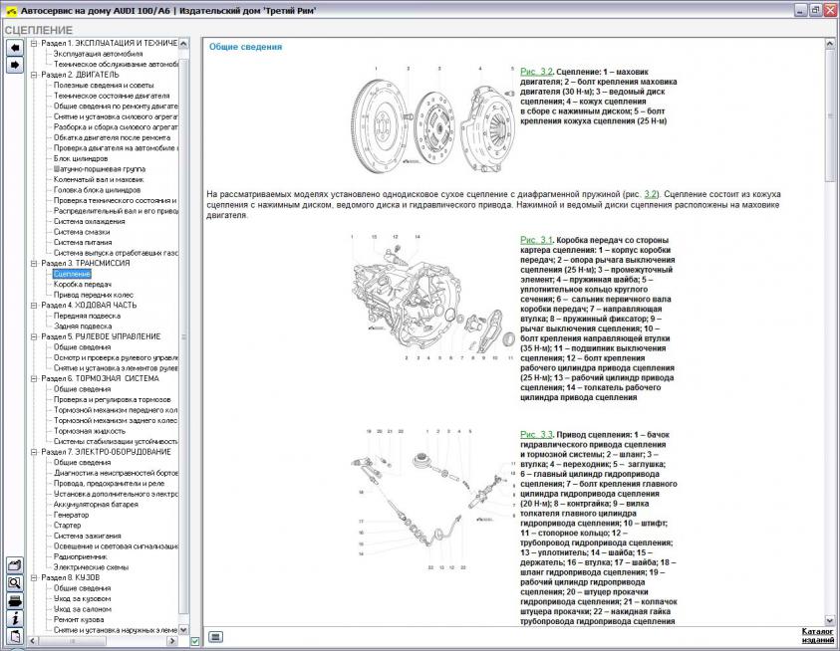The width and height of the screenshot is (840, 651).
Task: Click tree panel scroll-down arrow
Action: (x=183, y=630)
